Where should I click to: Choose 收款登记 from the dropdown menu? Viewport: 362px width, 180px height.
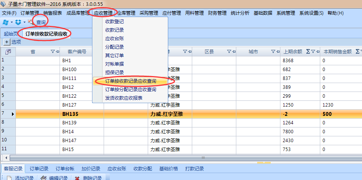click(114, 22)
